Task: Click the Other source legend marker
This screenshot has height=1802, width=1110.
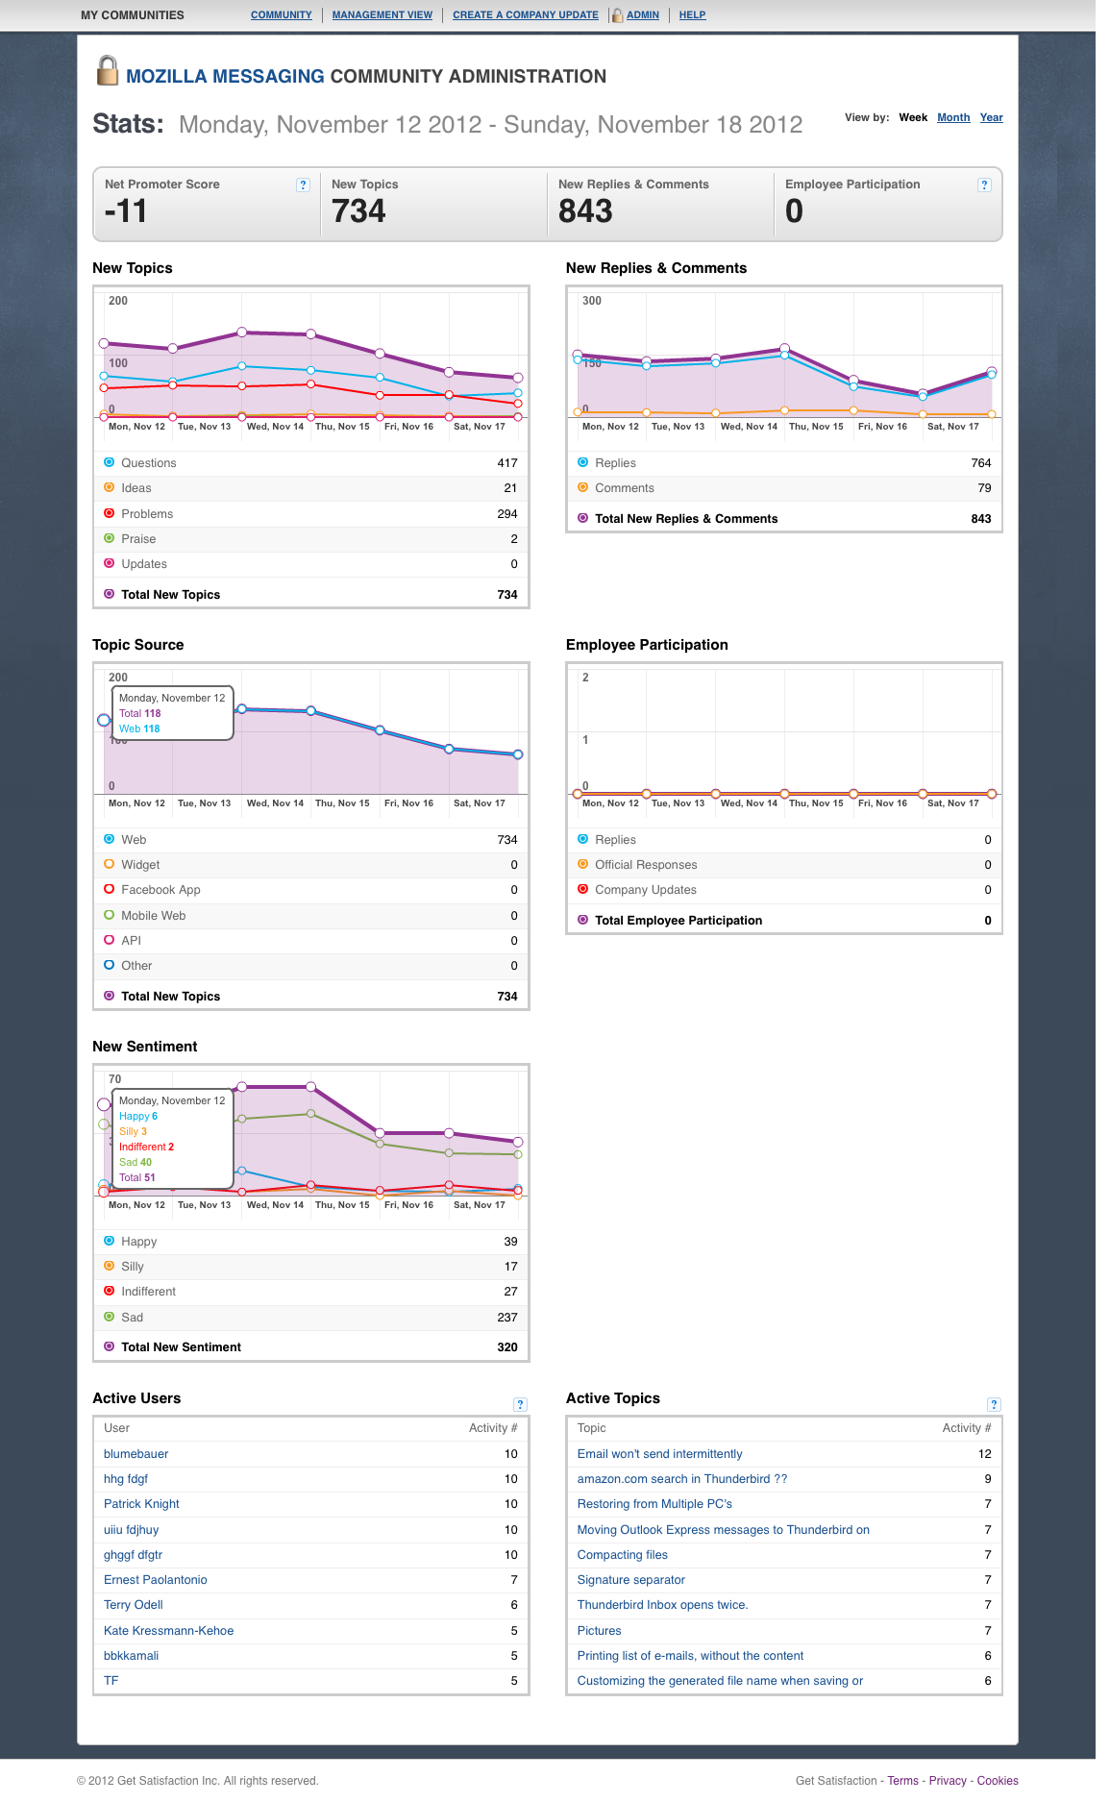Action: [x=109, y=965]
